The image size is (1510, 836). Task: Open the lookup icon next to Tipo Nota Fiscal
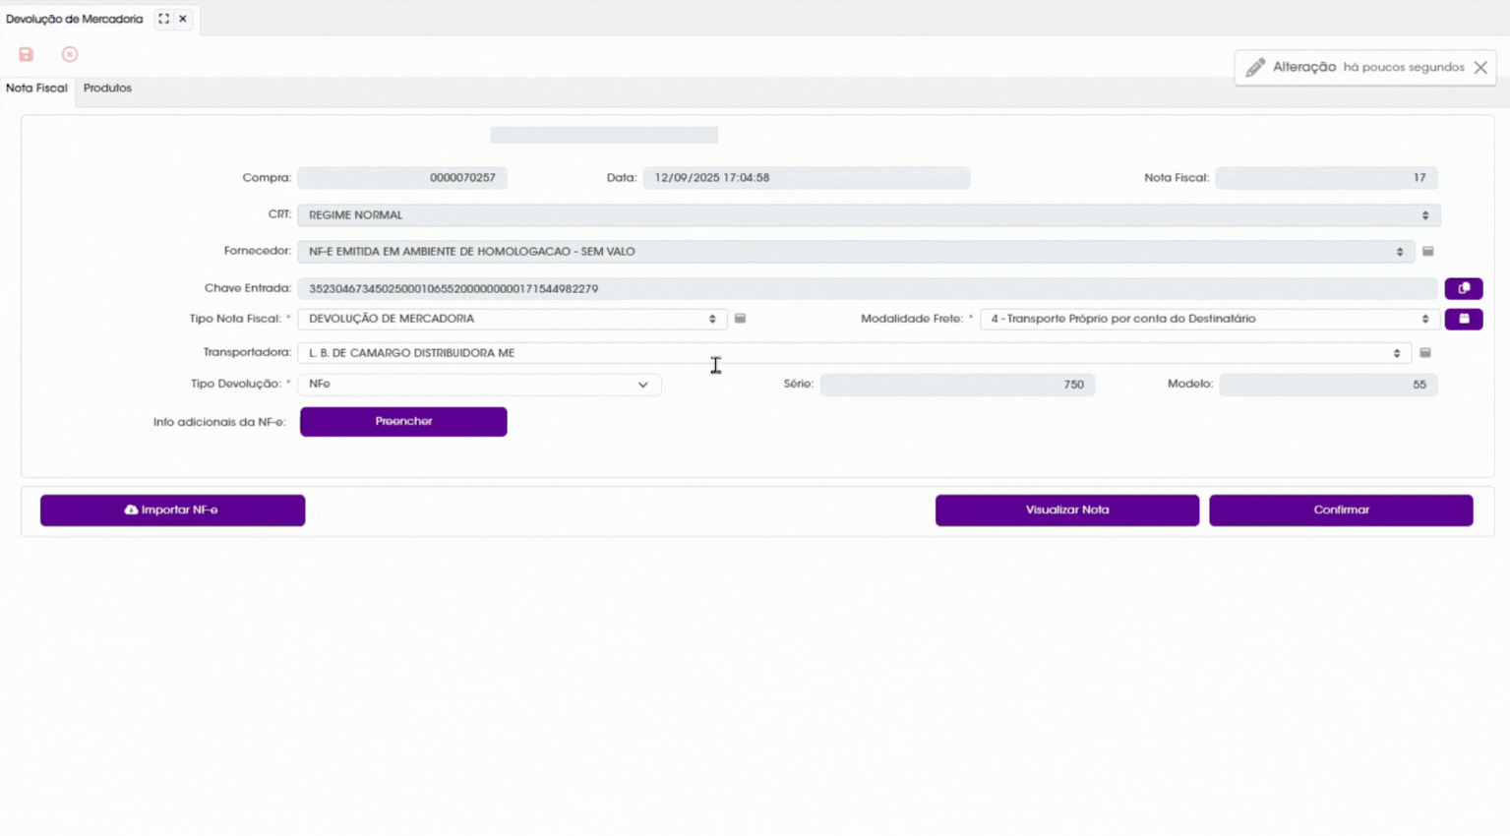[741, 319]
